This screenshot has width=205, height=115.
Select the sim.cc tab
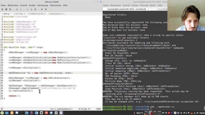[6, 13]
